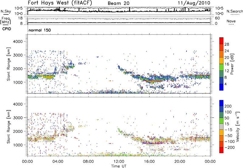Click the 28 label on Power color bar

(227, 44)
